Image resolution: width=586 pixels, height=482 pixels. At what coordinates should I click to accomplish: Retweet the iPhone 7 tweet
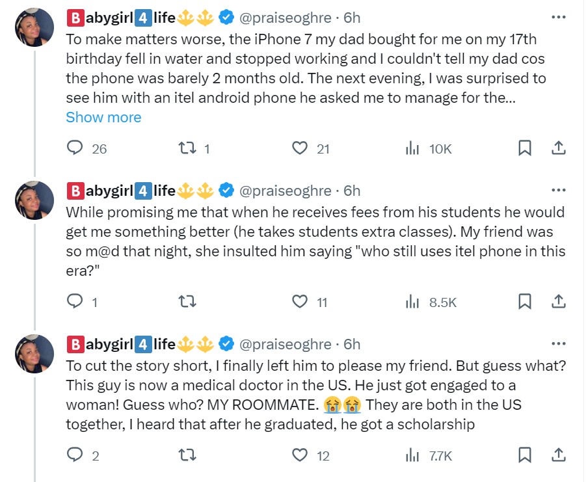pyautogui.click(x=187, y=148)
